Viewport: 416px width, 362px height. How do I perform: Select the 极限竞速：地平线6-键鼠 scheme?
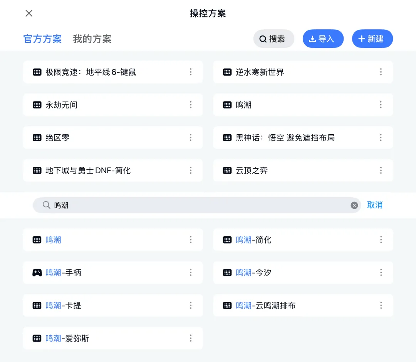113,72
